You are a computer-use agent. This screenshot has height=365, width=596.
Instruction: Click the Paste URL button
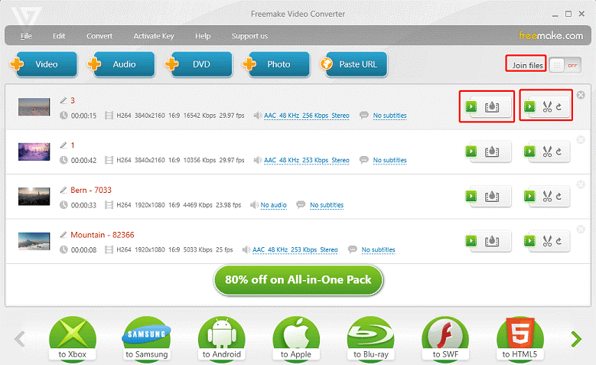(354, 64)
